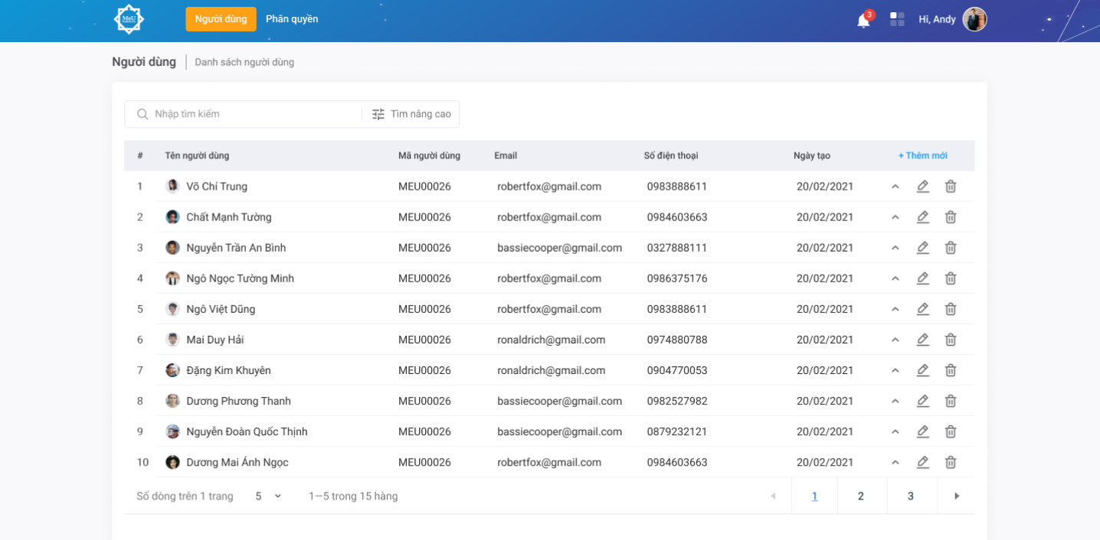Open the Tìm nâng cao filter icon

point(378,114)
